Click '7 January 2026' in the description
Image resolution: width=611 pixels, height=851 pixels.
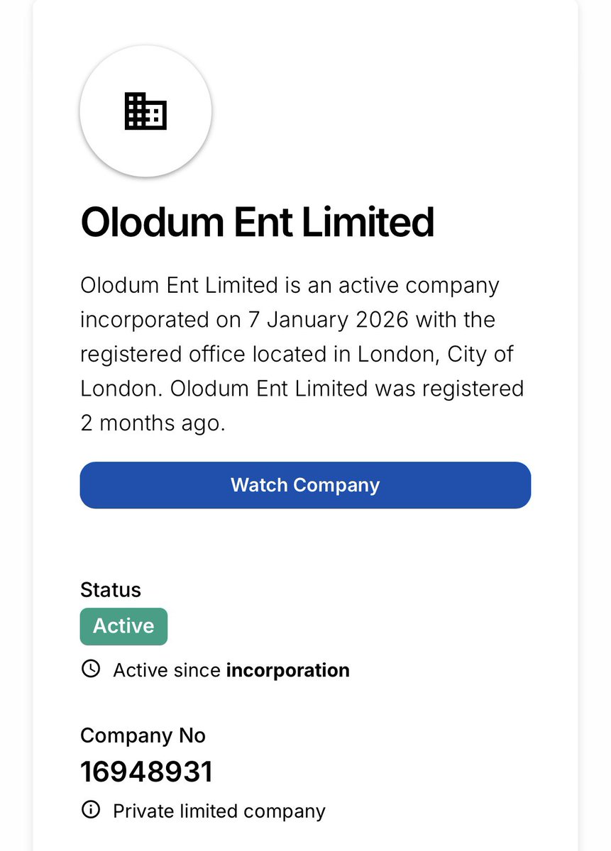(329, 320)
